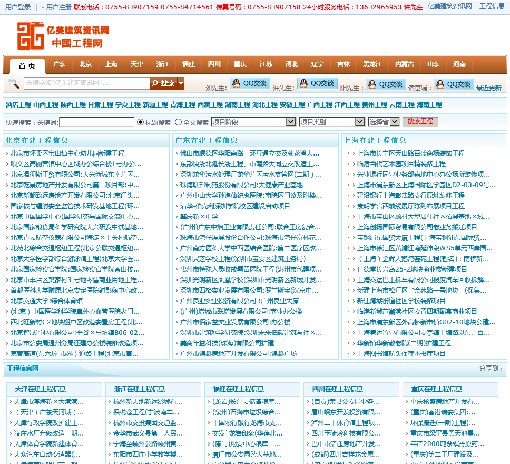This screenshot has width=510, height=464.
Task: Open QQ chat with 许先生
Action: pos(318,84)
